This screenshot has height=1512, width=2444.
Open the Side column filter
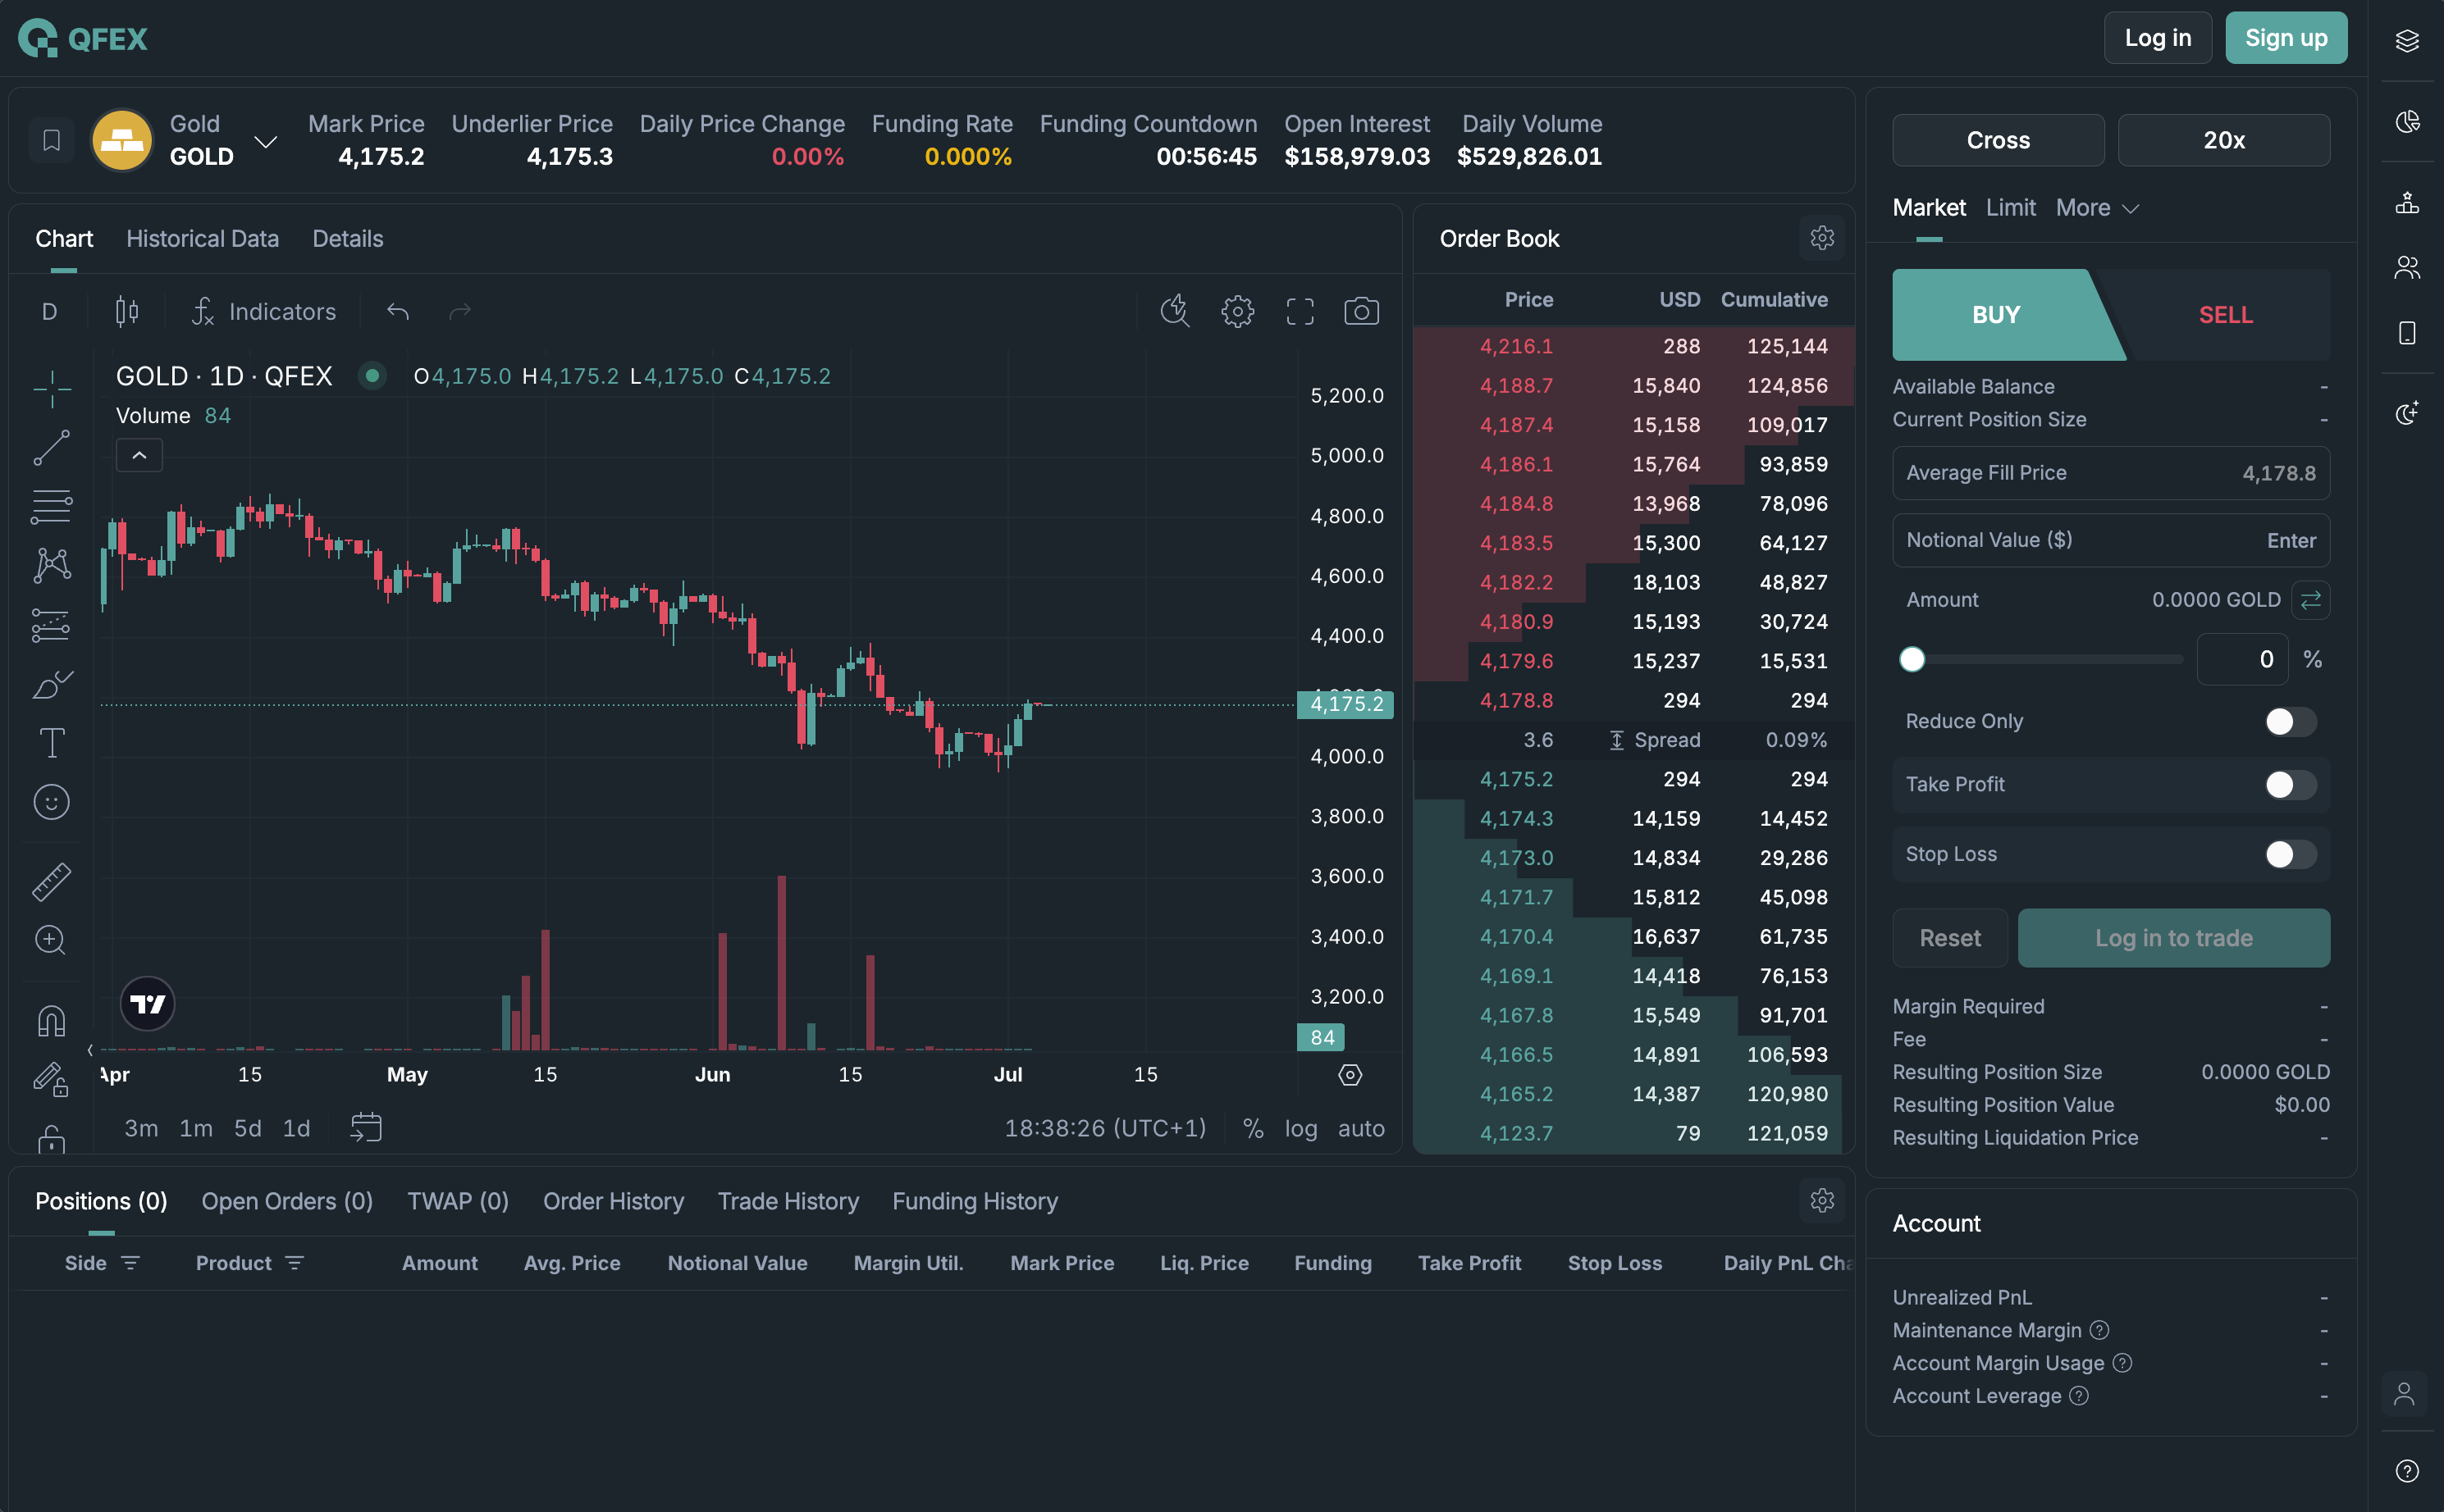coord(130,1263)
